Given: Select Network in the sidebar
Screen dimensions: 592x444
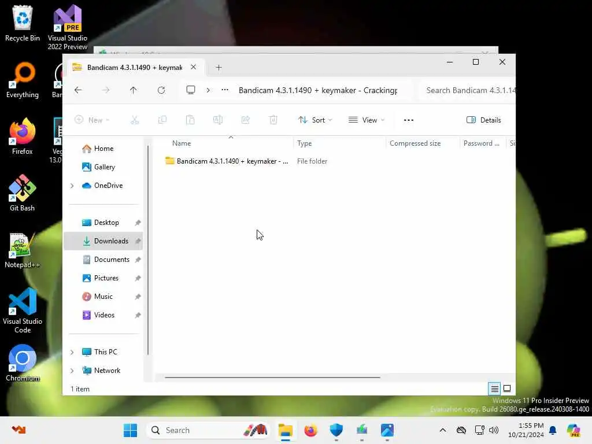Looking at the screenshot, I should [107, 371].
